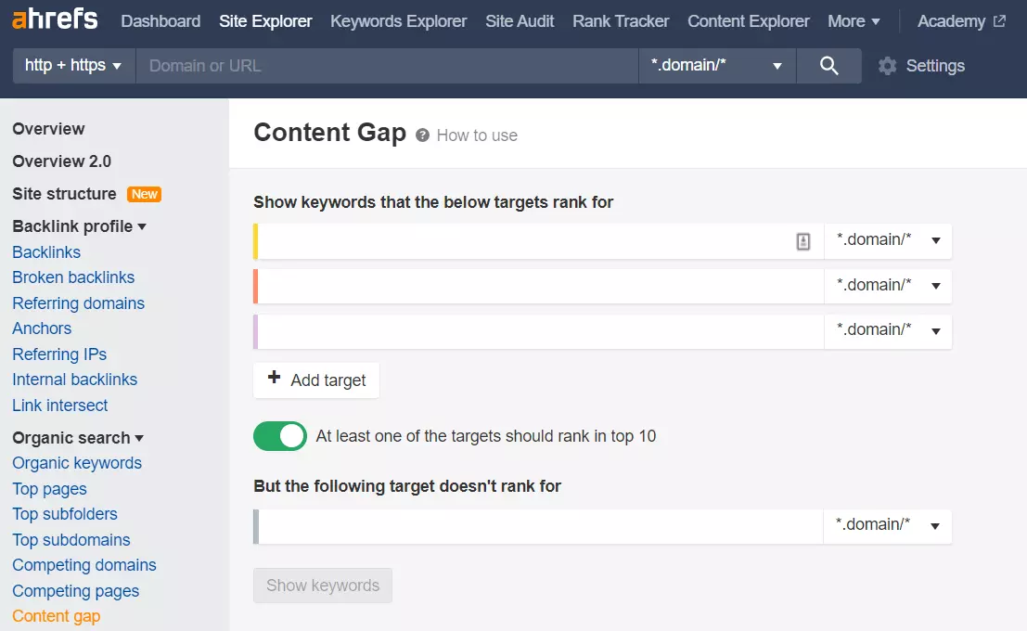Click the purple-marked third target field
Viewport: 1027px width, 631px height.
click(x=539, y=331)
